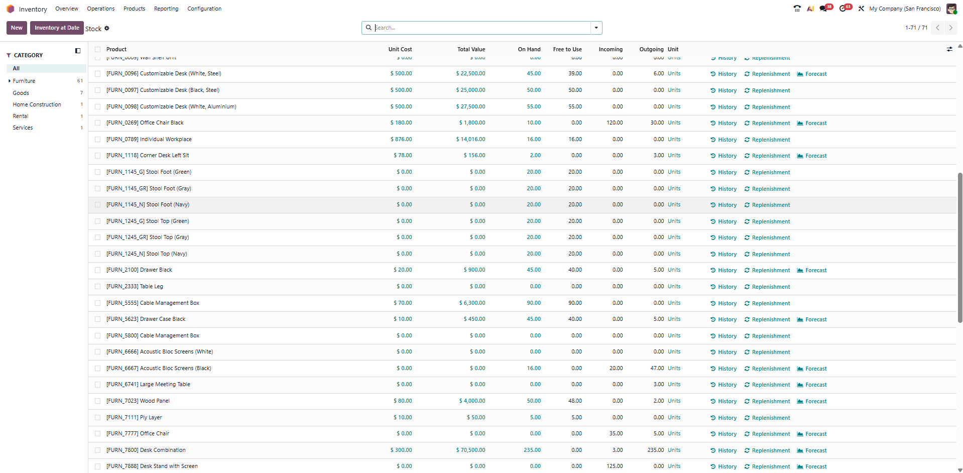Select all products via the header checkbox
This screenshot has height=473, width=963.
[x=97, y=49]
